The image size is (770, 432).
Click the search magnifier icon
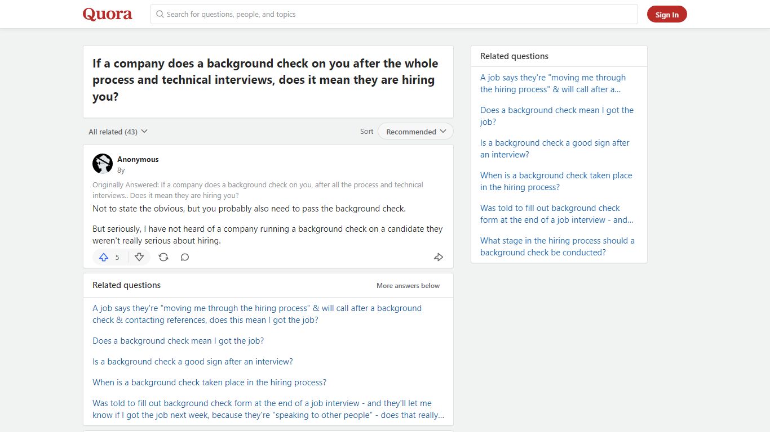click(160, 14)
